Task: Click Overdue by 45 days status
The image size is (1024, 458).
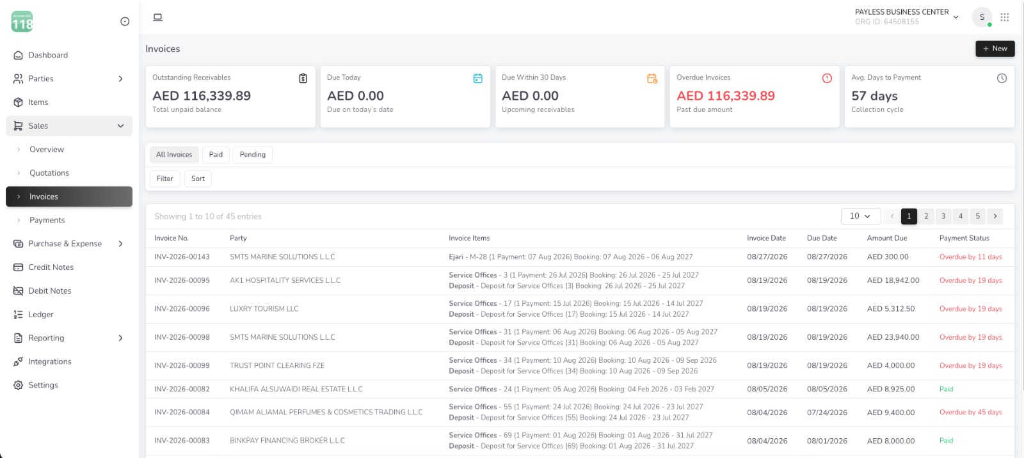Action: [970, 413]
